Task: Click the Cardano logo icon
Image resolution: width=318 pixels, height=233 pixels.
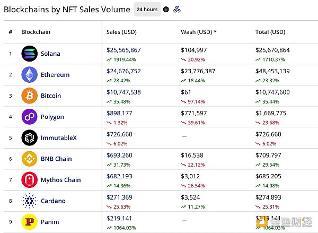Action: pyautogui.click(x=29, y=201)
